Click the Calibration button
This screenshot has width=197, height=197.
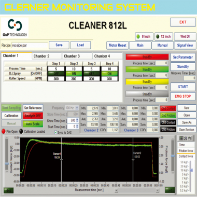11,116
